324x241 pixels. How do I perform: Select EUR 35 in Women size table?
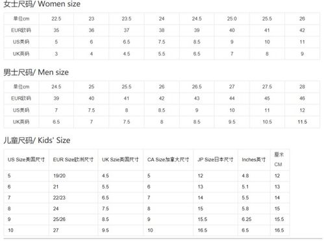(x=56, y=30)
